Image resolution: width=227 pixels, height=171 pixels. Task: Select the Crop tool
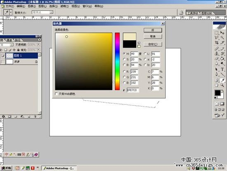coord(217,43)
